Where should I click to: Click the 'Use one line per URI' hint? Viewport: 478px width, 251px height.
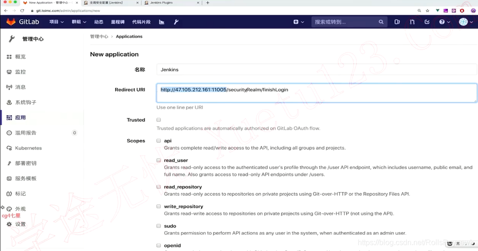click(x=180, y=107)
